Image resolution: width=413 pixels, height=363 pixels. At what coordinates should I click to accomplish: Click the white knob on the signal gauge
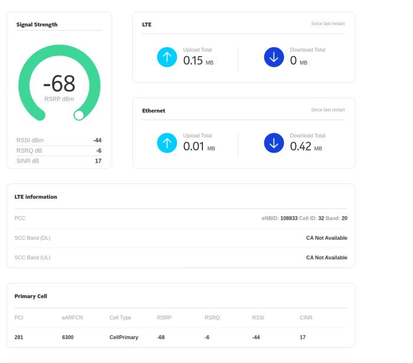coord(79,115)
